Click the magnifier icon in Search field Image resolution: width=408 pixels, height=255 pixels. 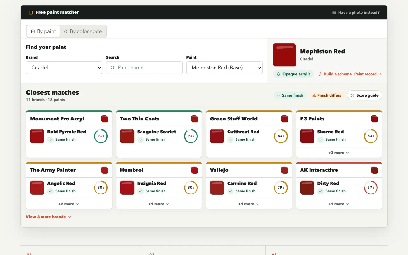(113, 68)
